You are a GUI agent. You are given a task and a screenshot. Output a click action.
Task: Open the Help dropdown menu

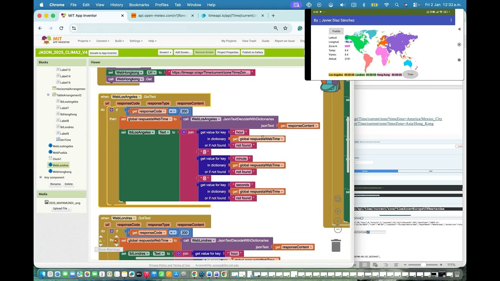pos(152,41)
